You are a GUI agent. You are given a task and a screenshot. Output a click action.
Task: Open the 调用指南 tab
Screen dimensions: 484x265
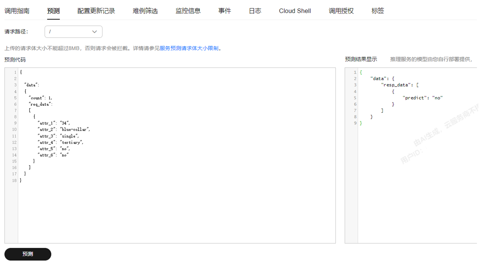tap(17, 11)
